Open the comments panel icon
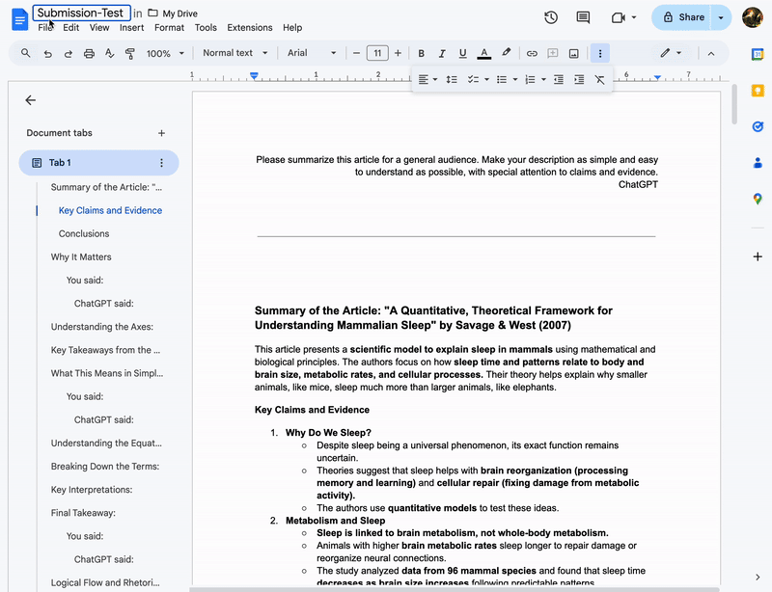This screenshot has width=772, height=592. point(583,17)
